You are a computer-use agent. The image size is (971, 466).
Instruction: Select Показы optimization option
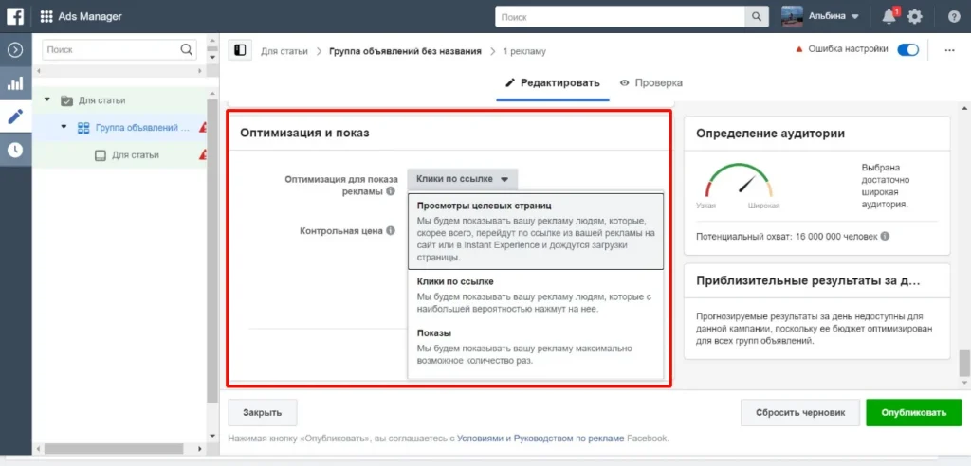[536, 347]
